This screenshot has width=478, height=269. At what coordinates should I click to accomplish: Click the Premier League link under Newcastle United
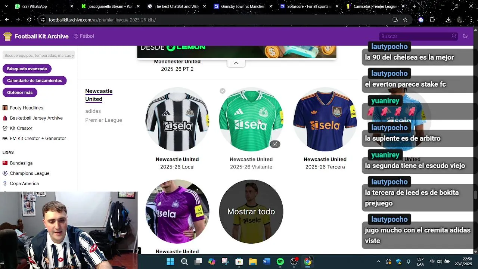[103, 120]
